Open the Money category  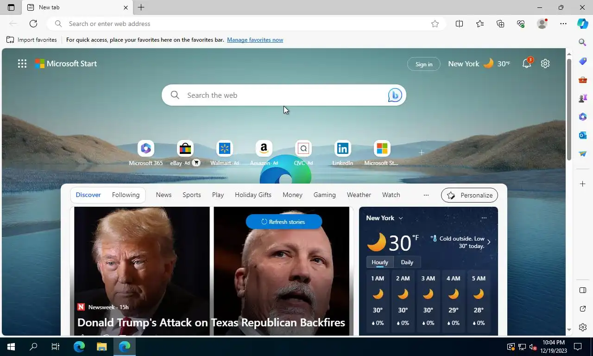tap(292, 195)
